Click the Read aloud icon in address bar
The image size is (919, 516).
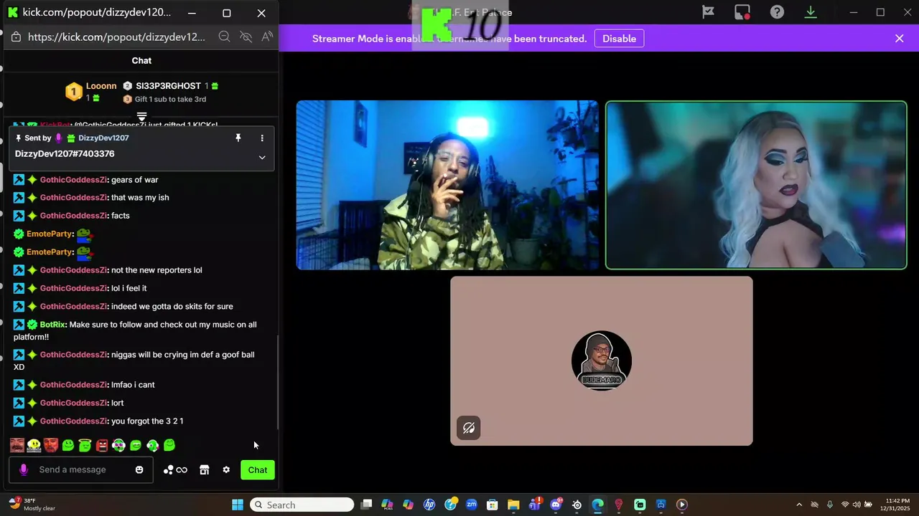click(267, 37)
